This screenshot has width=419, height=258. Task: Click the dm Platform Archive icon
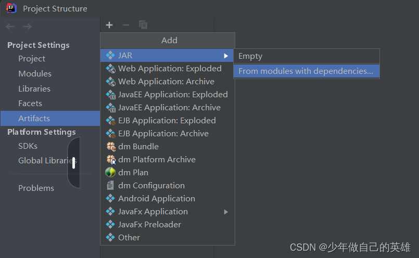coord(111,160)
